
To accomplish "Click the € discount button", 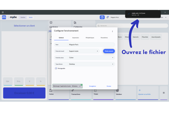I will (x=30, y=81).
